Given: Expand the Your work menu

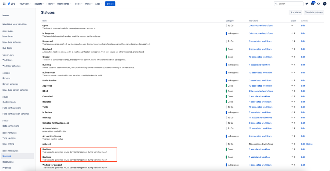Looking at the screenshot, I should click(25, 4).
